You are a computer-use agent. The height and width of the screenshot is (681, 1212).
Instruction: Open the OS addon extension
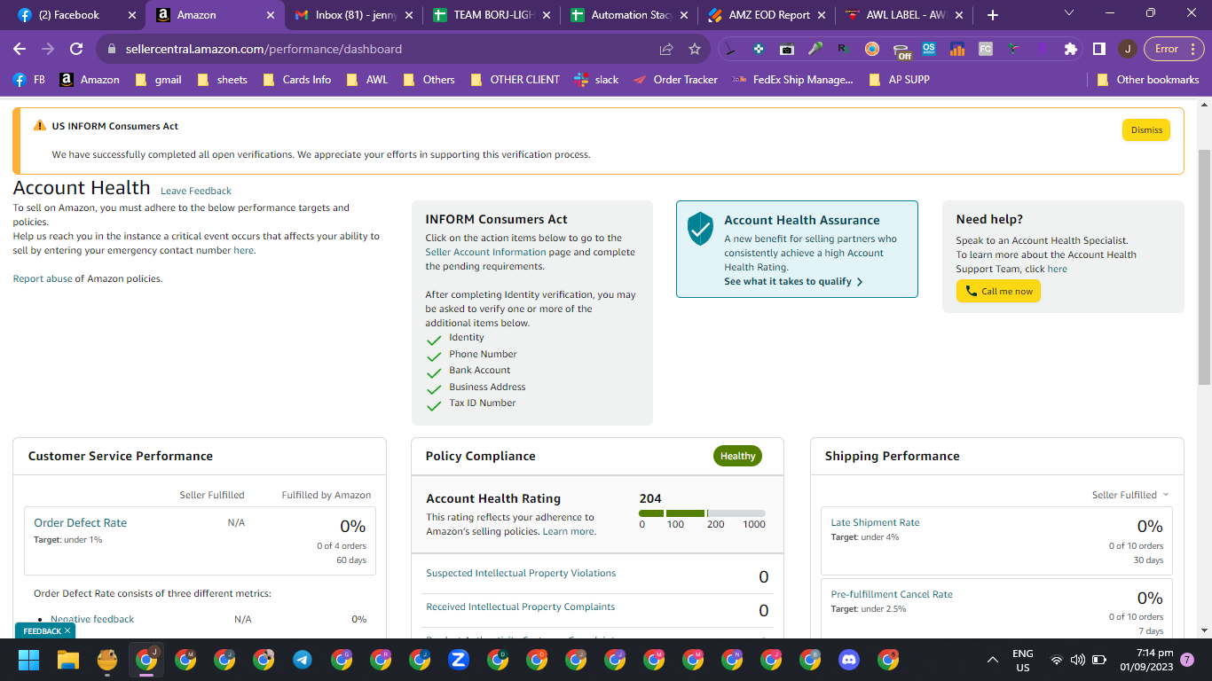point(929,49)
